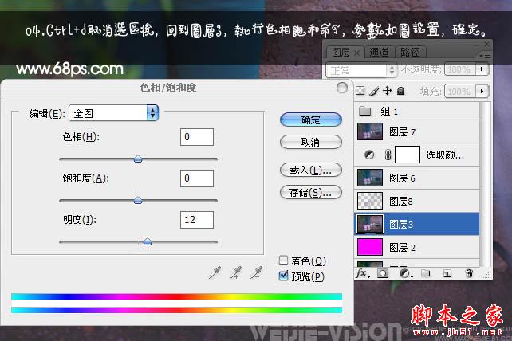Click the delete layer trash icon

pos(469,273)
